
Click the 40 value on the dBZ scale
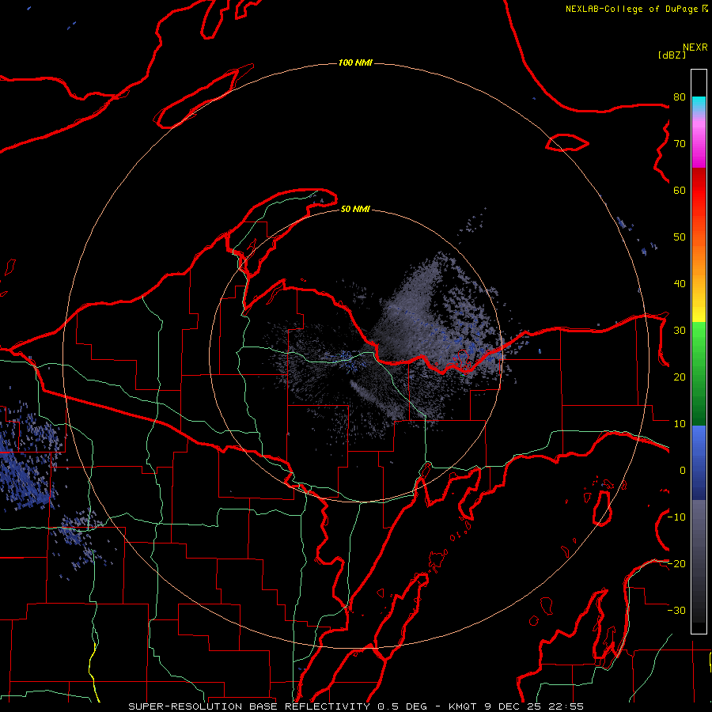tap(680, 284)
